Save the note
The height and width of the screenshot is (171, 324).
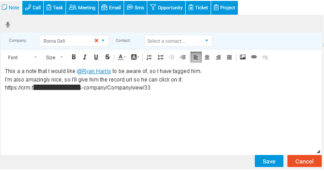[269, 161]
